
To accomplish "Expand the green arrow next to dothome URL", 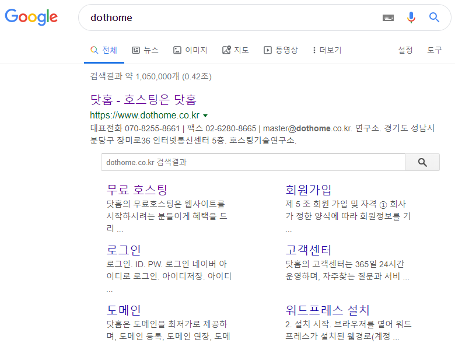I will 205,116.
